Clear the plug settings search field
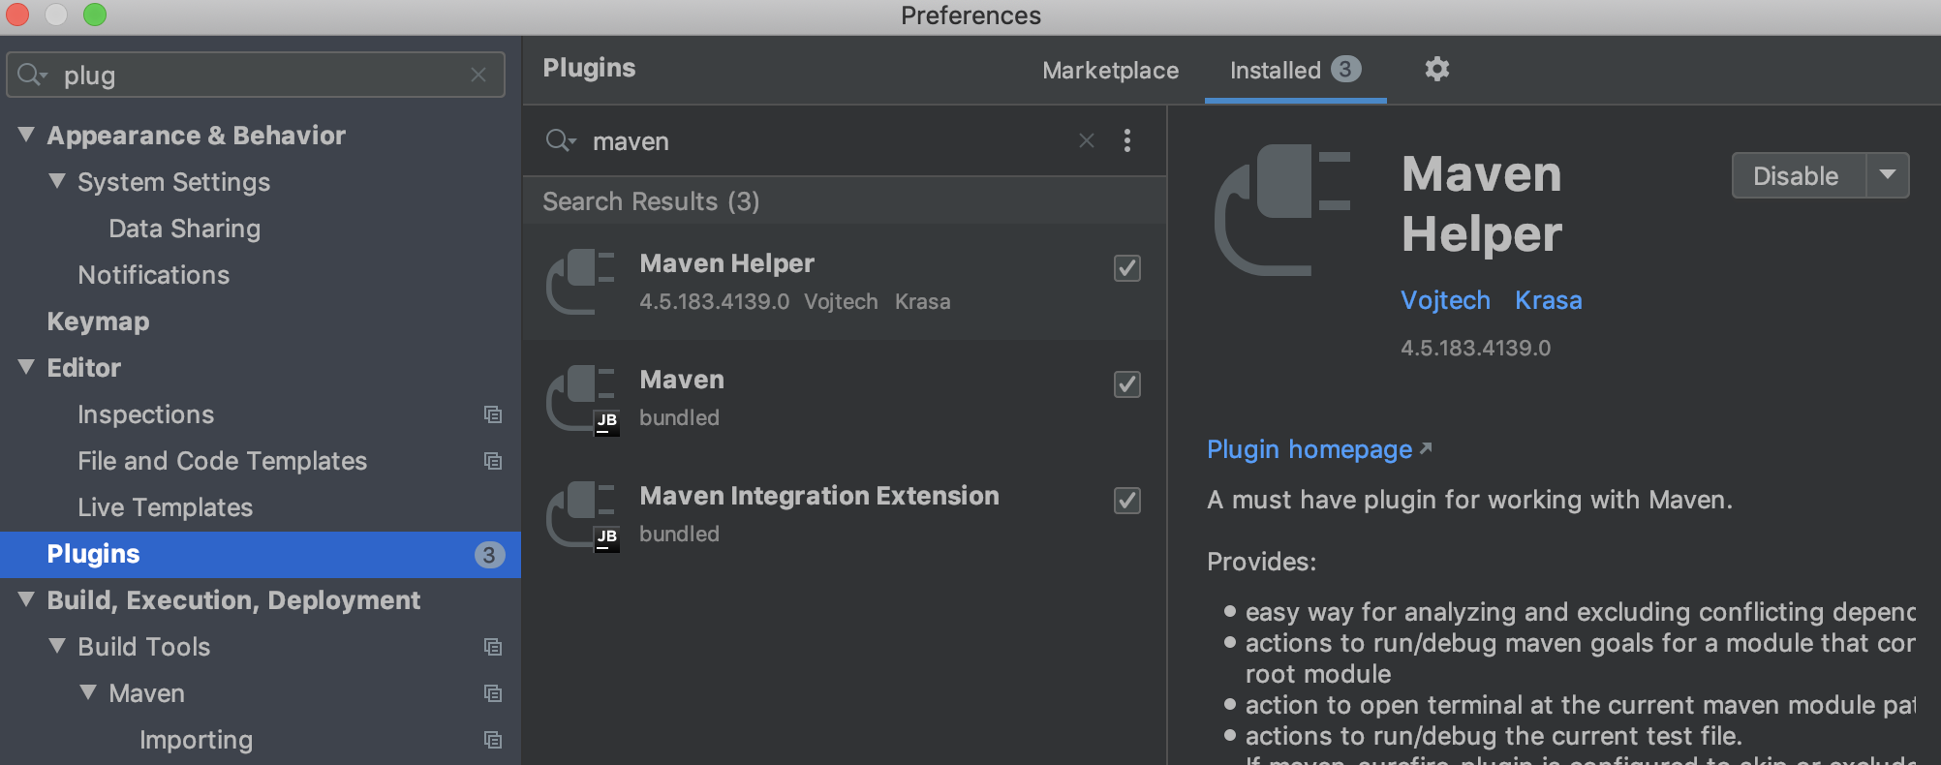The width and height of the screenshot is (1941, 765). pyautogui.click(x=478, y=75)
